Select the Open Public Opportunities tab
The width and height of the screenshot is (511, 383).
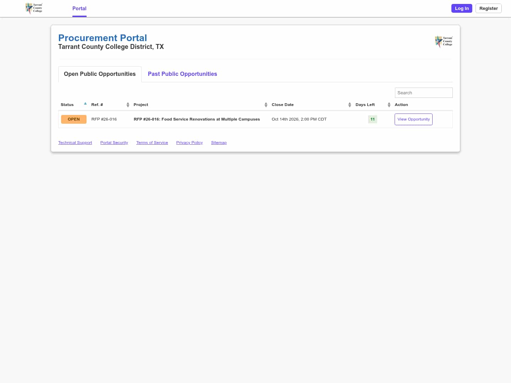coord(100,74)
